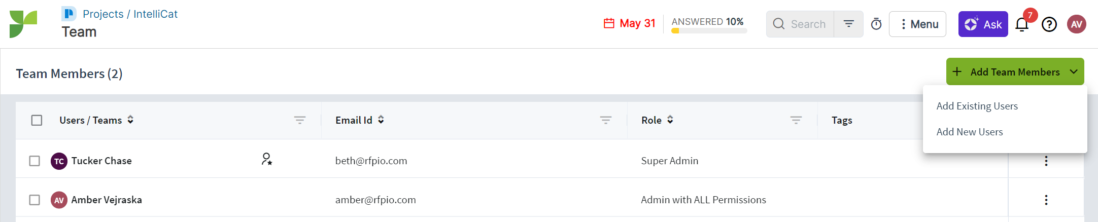
Task: Toggle the Add Team Members dropdown arrow
Action: tap(1074, 72)
